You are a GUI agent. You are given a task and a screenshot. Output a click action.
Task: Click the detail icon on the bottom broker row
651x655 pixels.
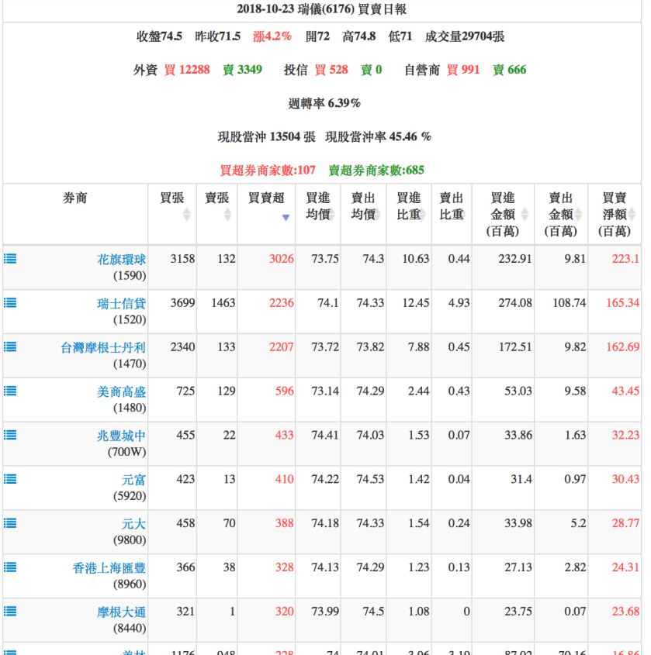[x=9, y=651]
